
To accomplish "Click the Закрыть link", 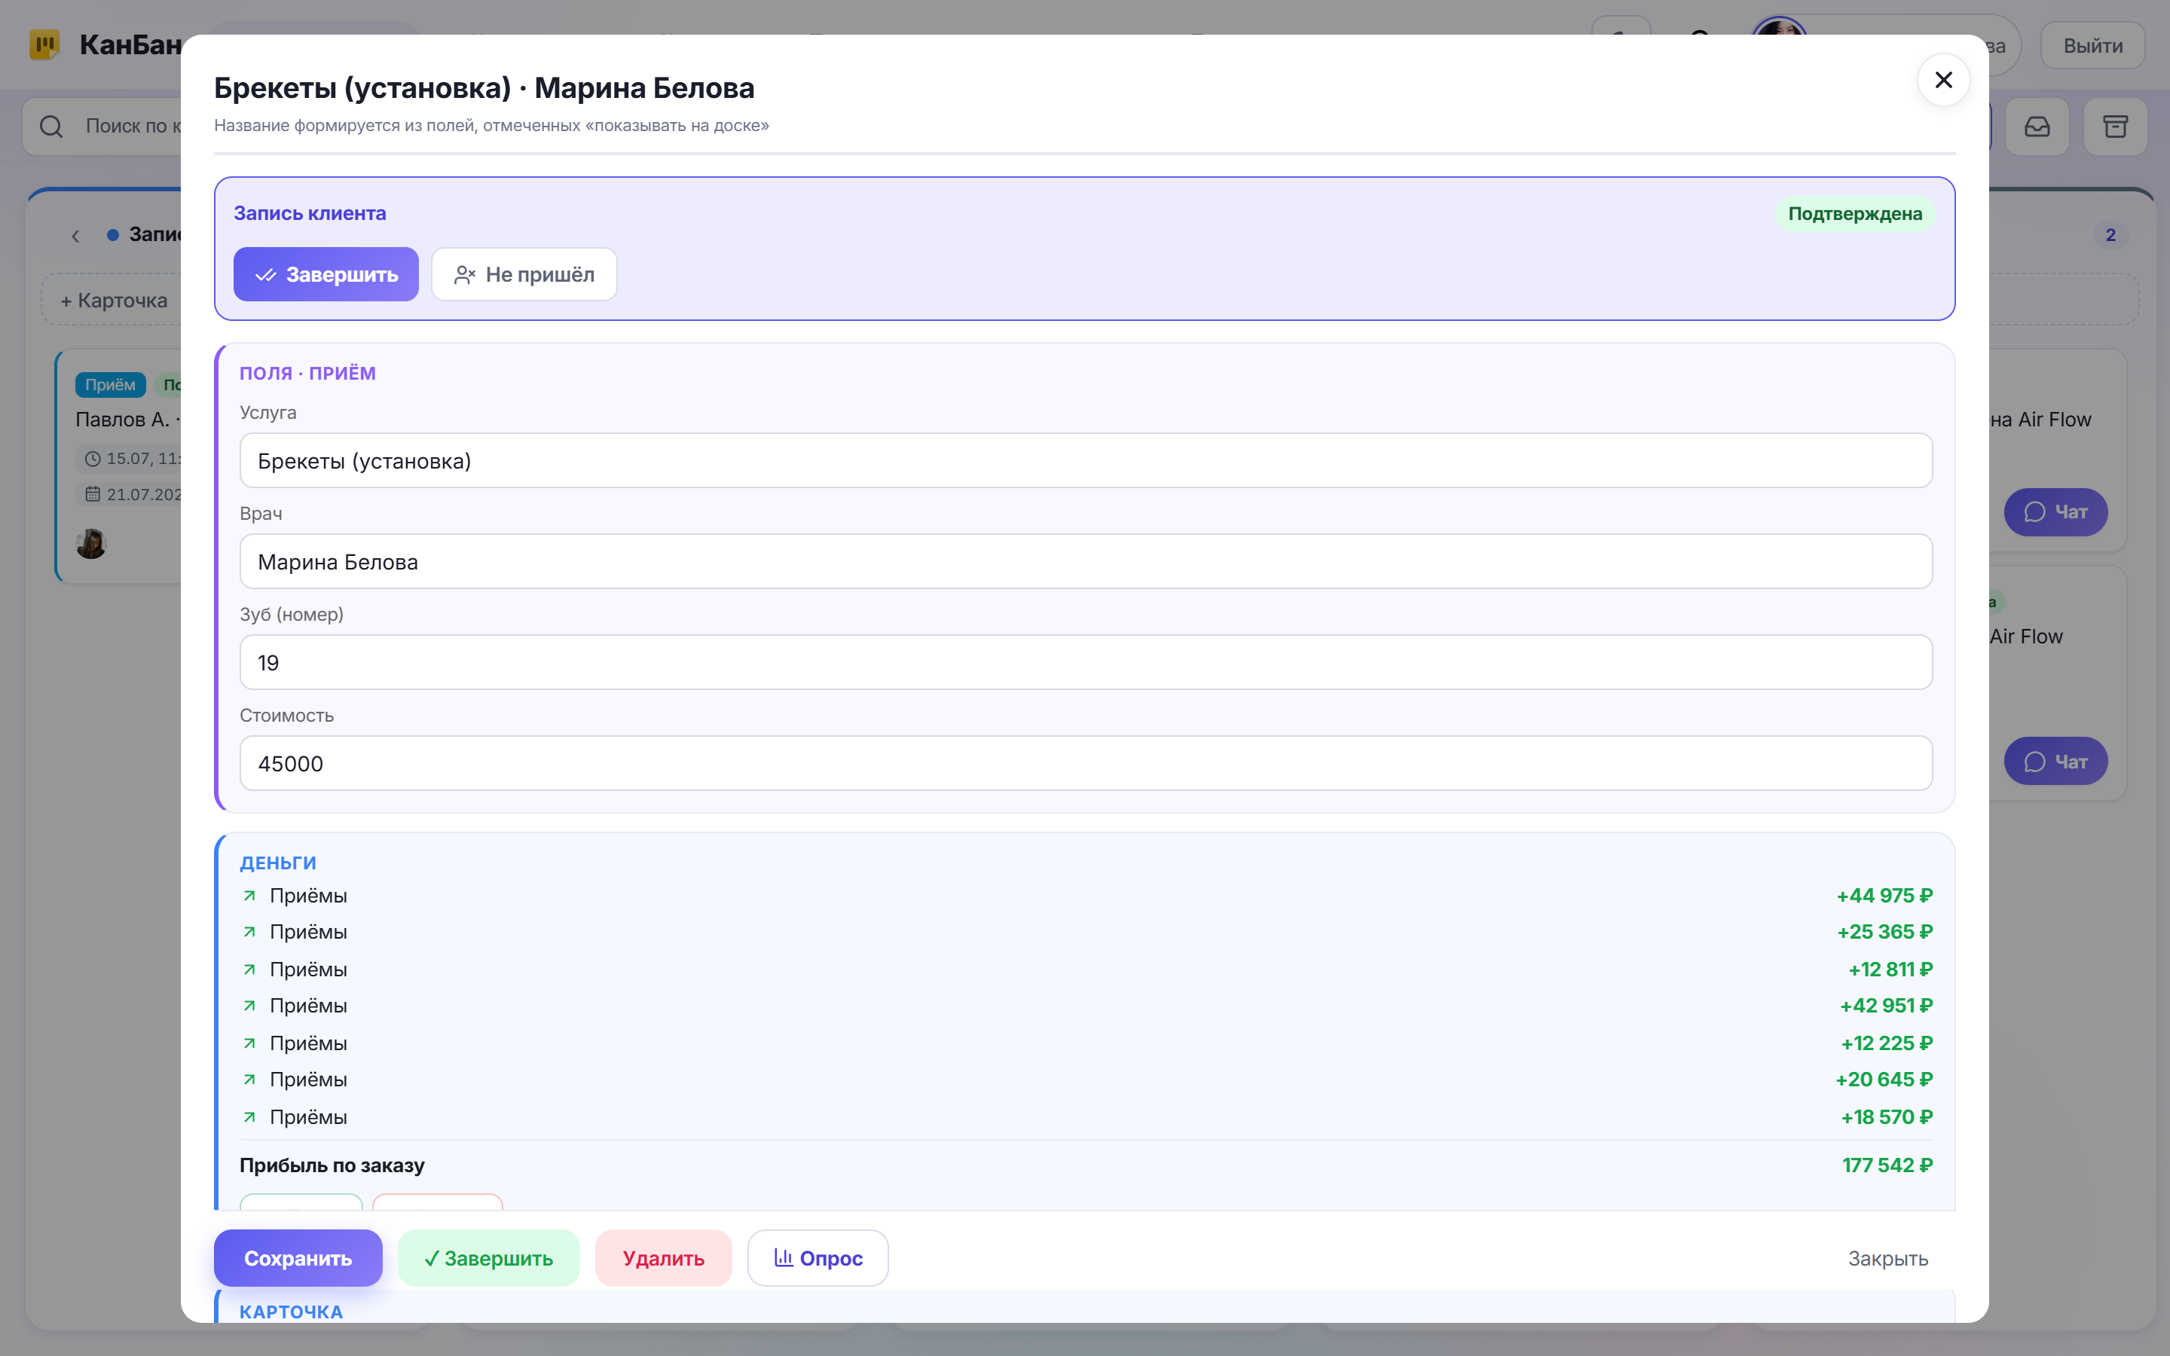I will [x=1887, y=1258].
